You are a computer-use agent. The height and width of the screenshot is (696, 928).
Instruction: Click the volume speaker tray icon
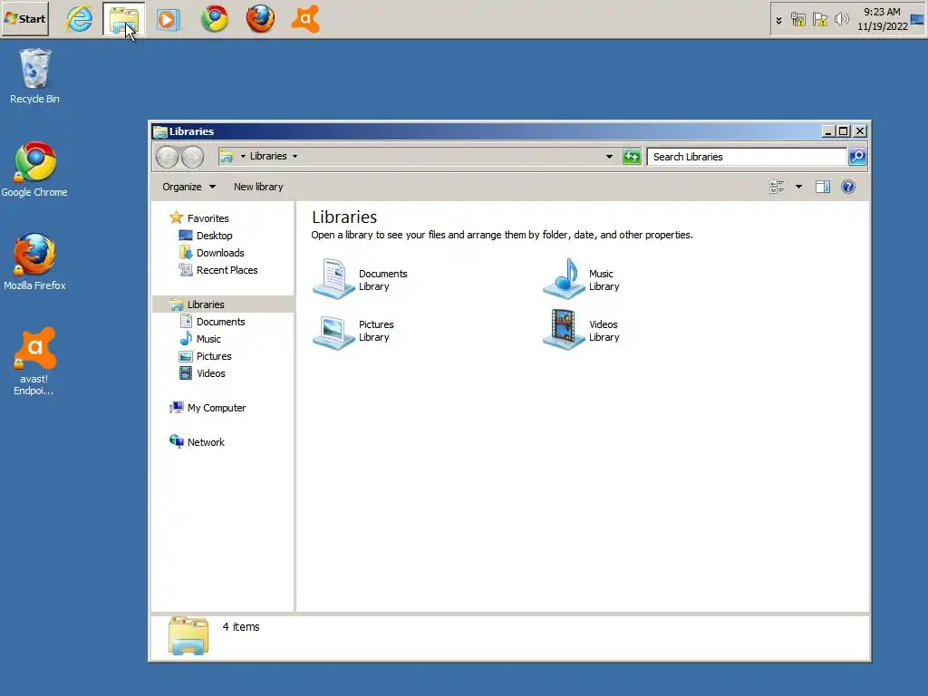(x=841, y=20)
